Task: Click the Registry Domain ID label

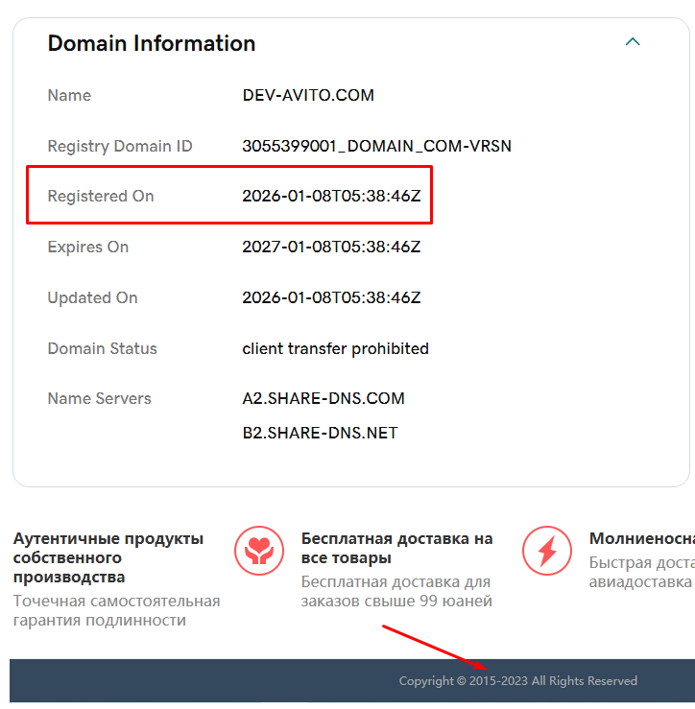Action: point(120,146)
